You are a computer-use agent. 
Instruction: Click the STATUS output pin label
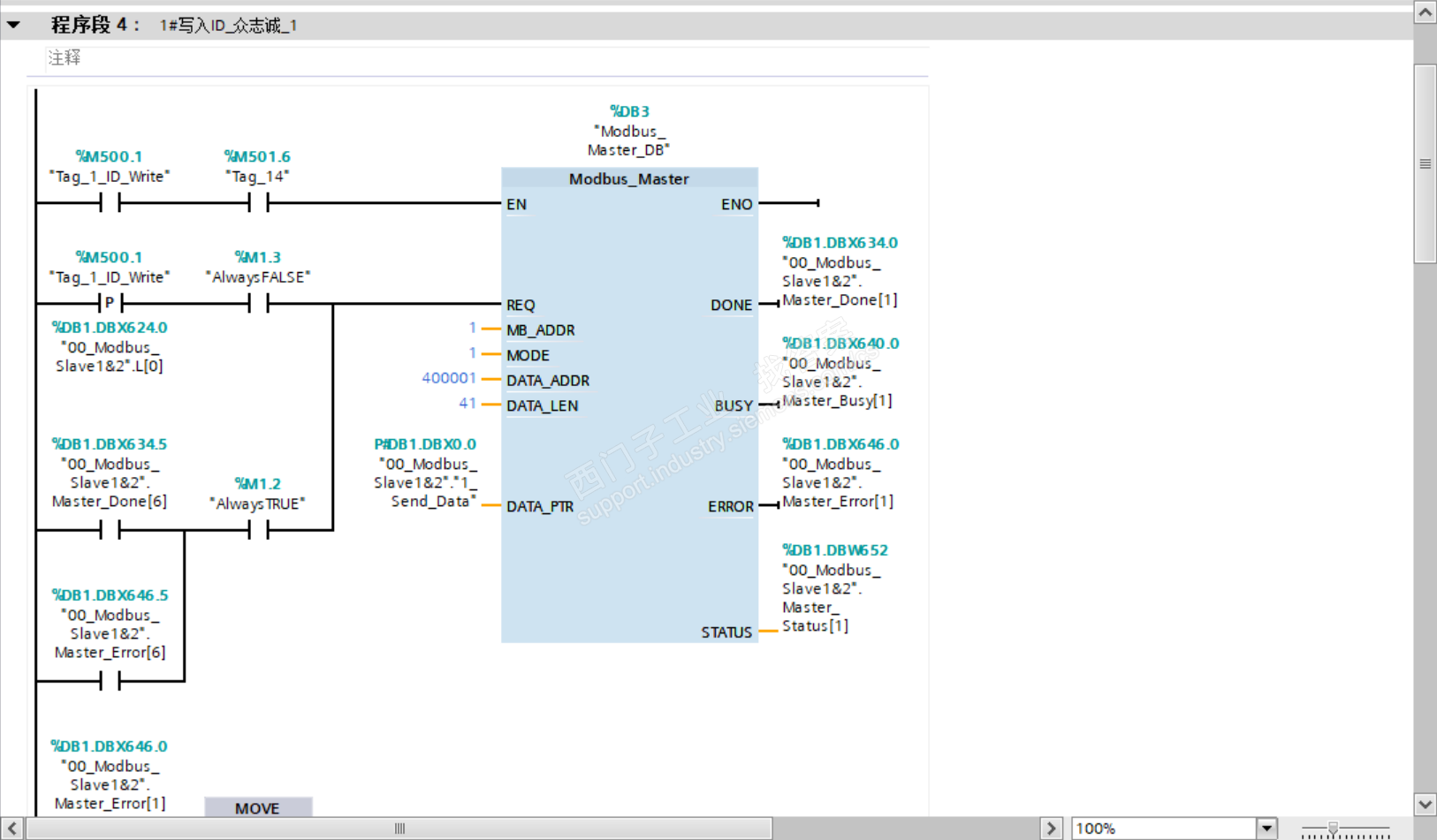(726, 632)
